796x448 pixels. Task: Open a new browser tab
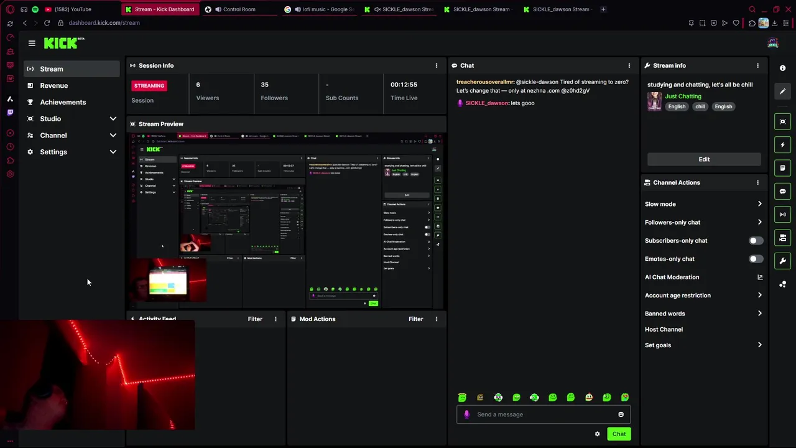coord(603,9)
